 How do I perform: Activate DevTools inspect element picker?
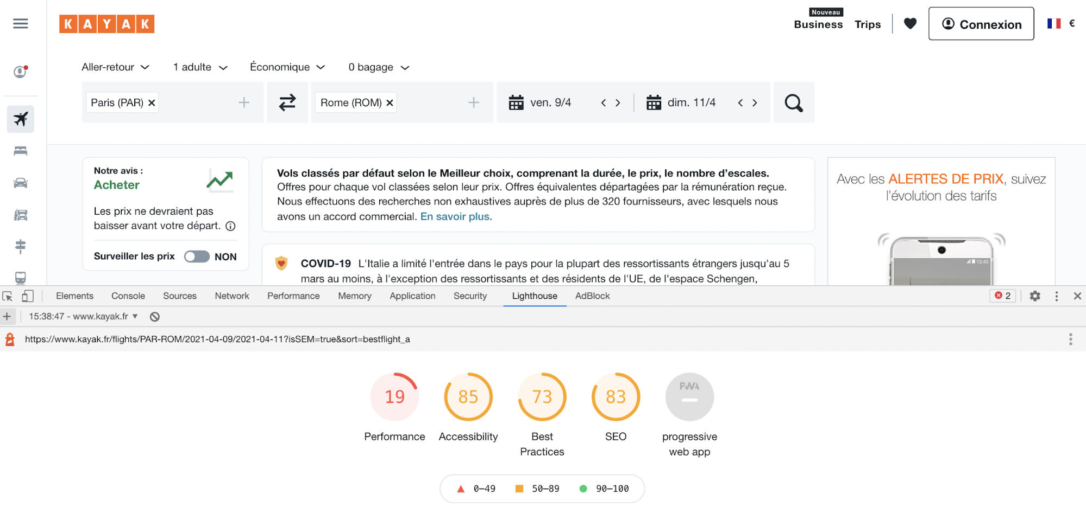point(8,296)
